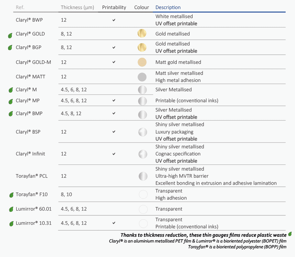Image resolution: width=295 pixels, height=257 pixels.
Task: Pick the gold colour swatch for Claryl GOLD
Action: coord(142,34)
